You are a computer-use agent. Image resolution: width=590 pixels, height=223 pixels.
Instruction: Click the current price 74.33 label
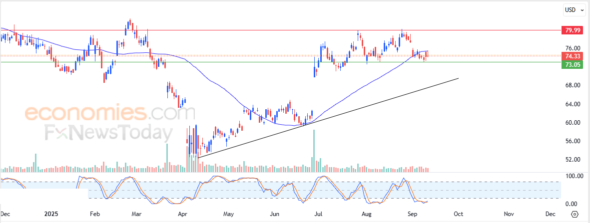click(572, 56)
